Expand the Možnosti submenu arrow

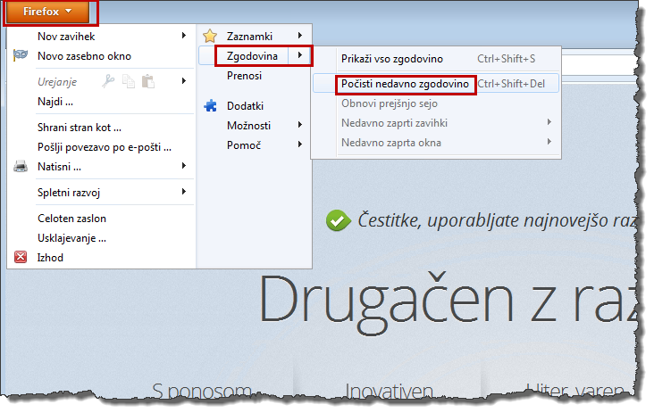300,125
